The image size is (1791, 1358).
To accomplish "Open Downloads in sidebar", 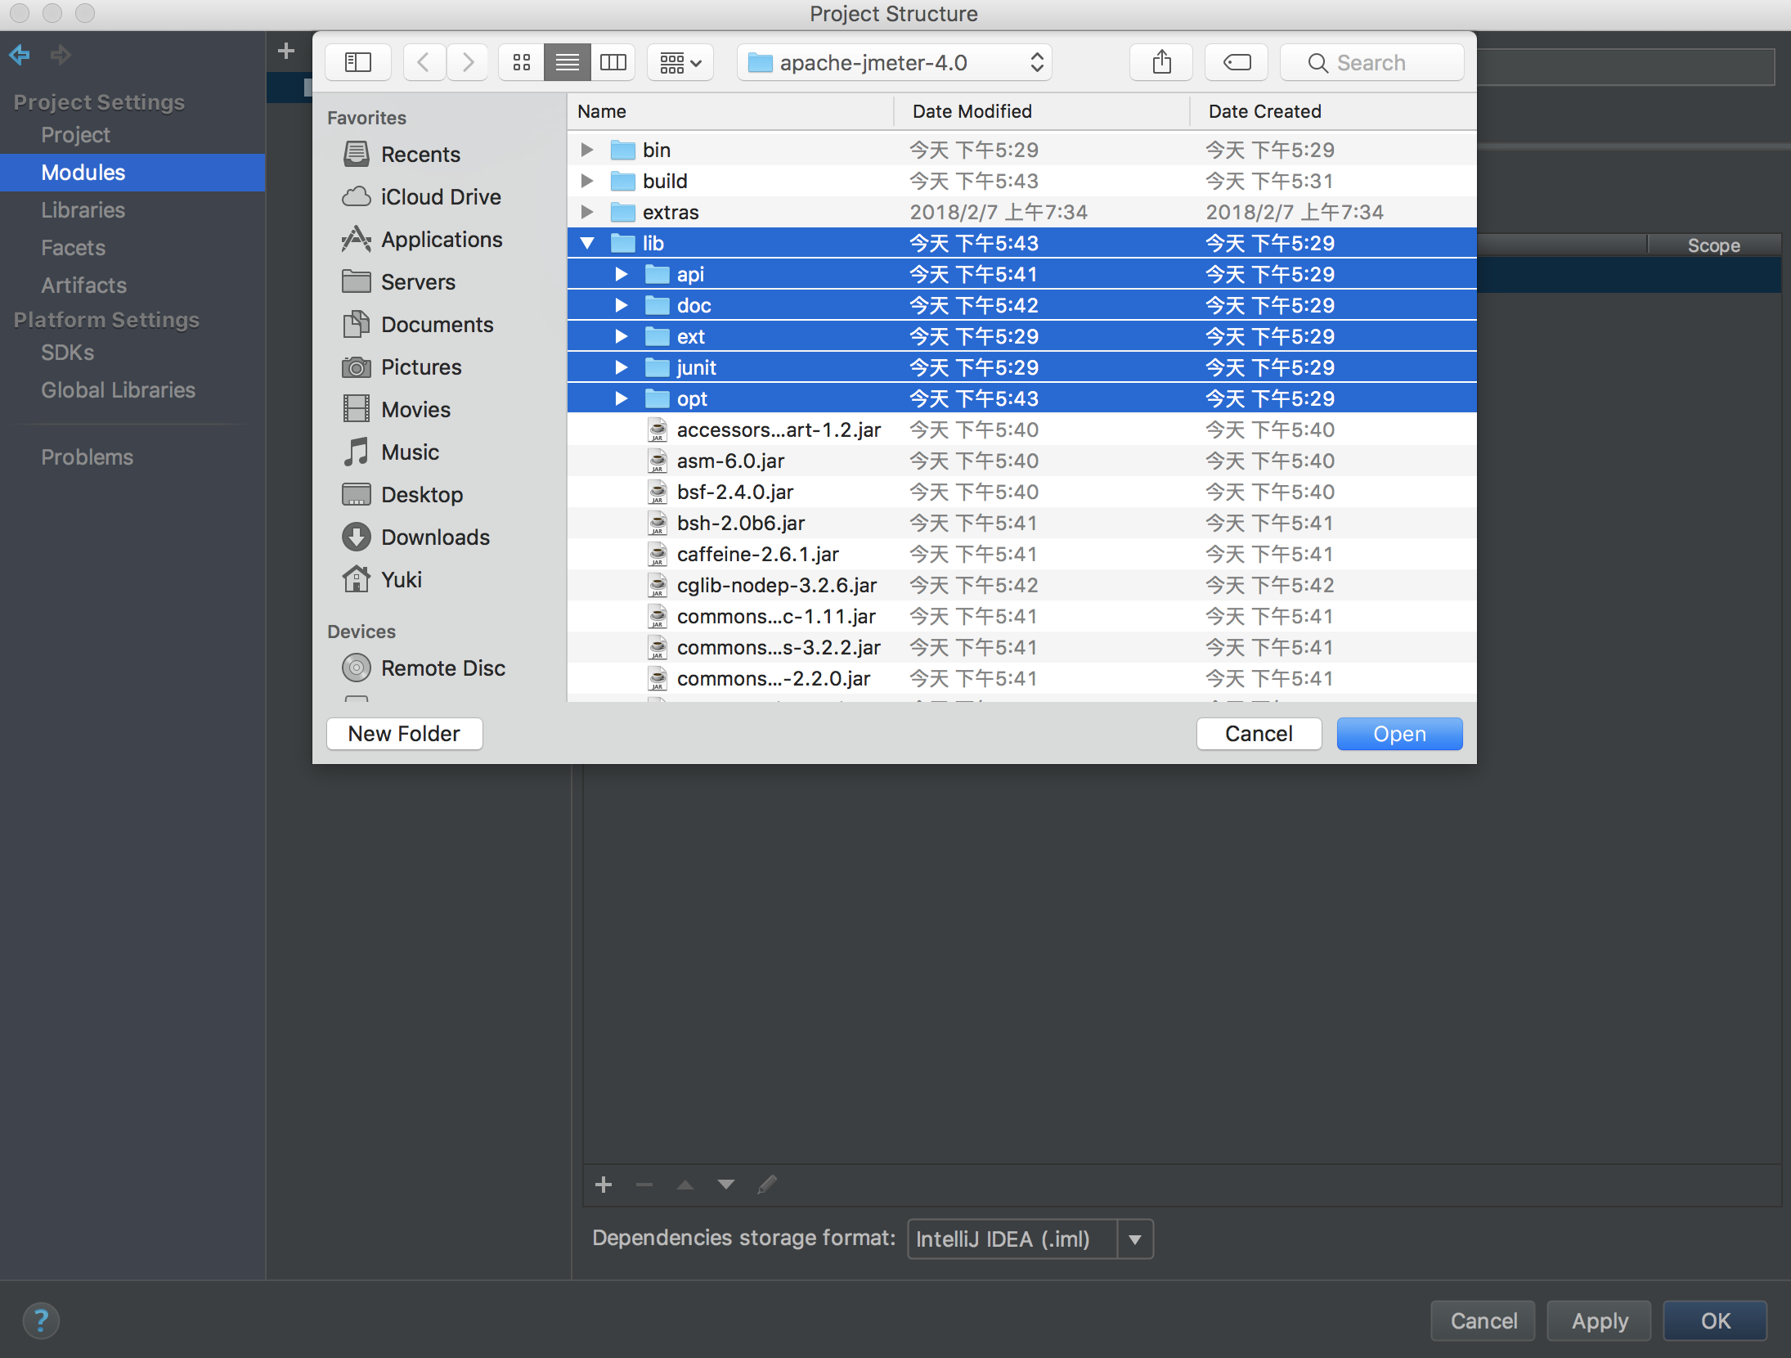I will point(415,537).
